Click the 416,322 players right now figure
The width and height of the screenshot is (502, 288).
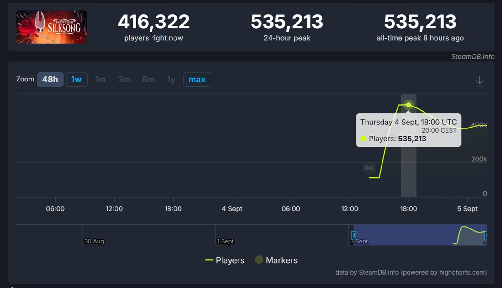[153, 22]
